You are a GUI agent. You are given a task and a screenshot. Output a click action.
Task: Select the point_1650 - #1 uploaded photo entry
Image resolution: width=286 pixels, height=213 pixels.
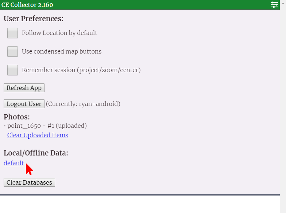[x=47, y=126]
